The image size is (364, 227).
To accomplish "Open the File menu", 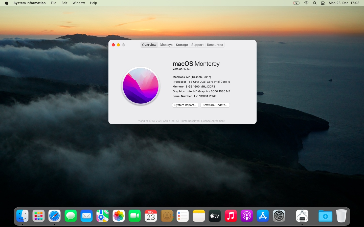I will pos(54,3).
